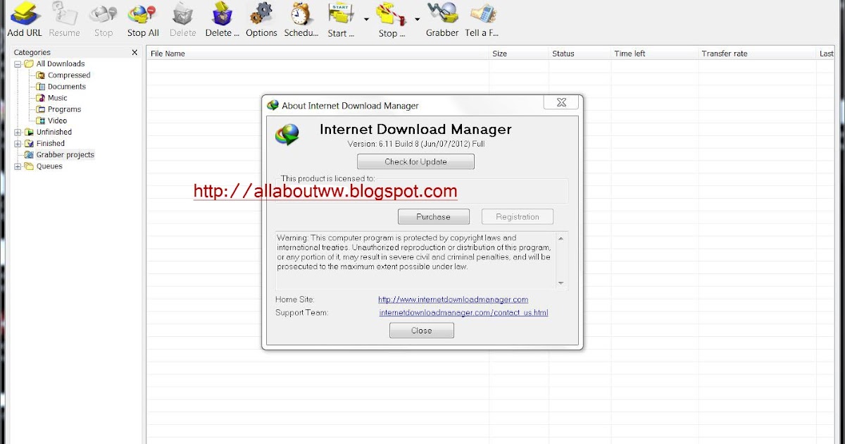
Task: Open the Scheduler clock icon
Action: tap(301, 14)
